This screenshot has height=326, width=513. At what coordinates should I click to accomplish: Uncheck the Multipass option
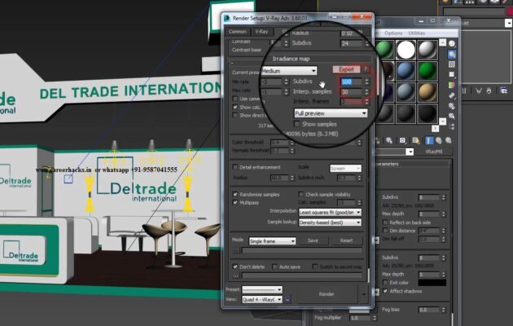click(x=235, y=203)
